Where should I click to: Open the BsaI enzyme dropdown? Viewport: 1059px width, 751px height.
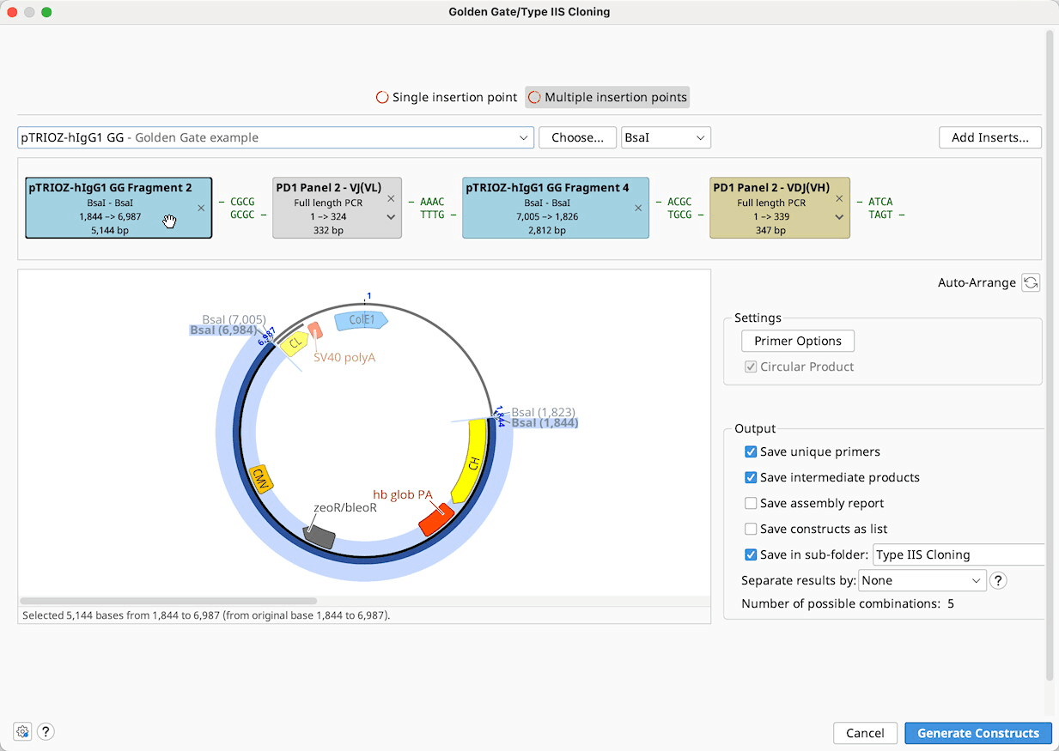pyautogui.click(x=666, y=137)
